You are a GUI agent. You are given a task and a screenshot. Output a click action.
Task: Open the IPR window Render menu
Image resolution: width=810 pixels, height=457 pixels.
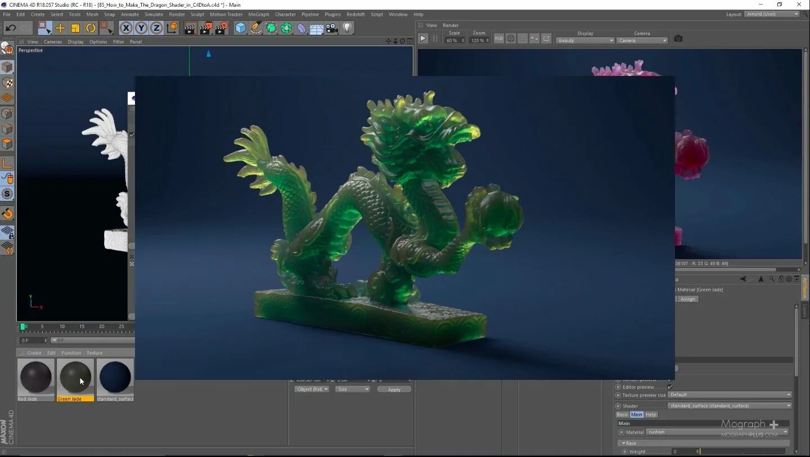[451, 25]
